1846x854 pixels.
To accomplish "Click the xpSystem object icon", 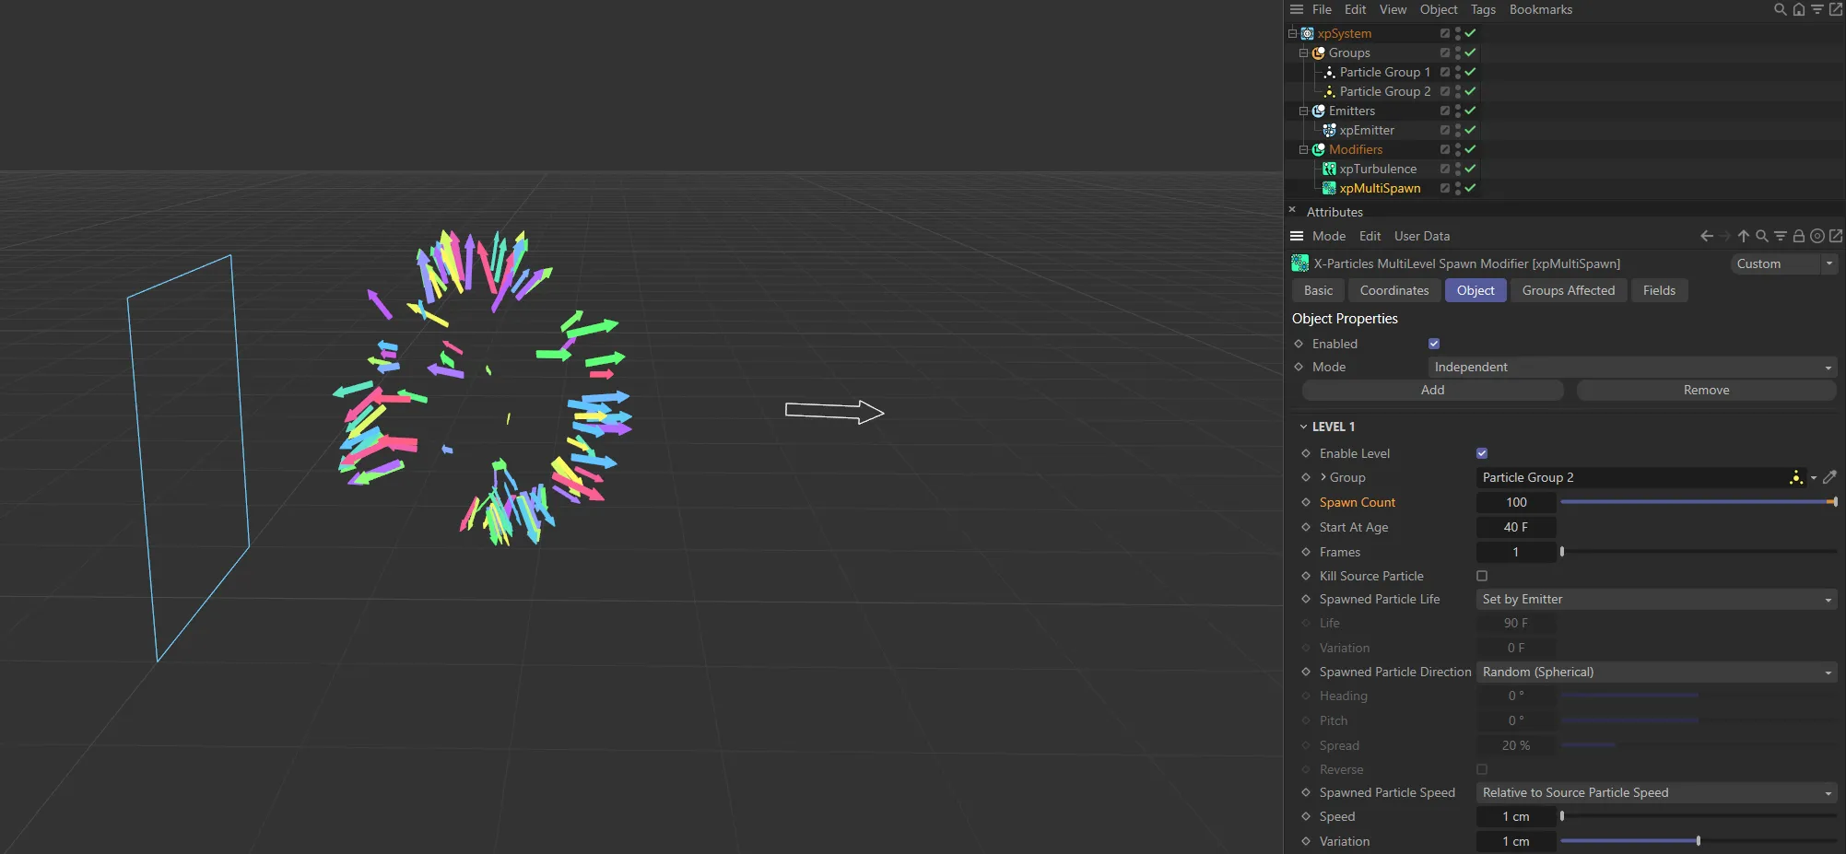I will (x=1306, y=33).
